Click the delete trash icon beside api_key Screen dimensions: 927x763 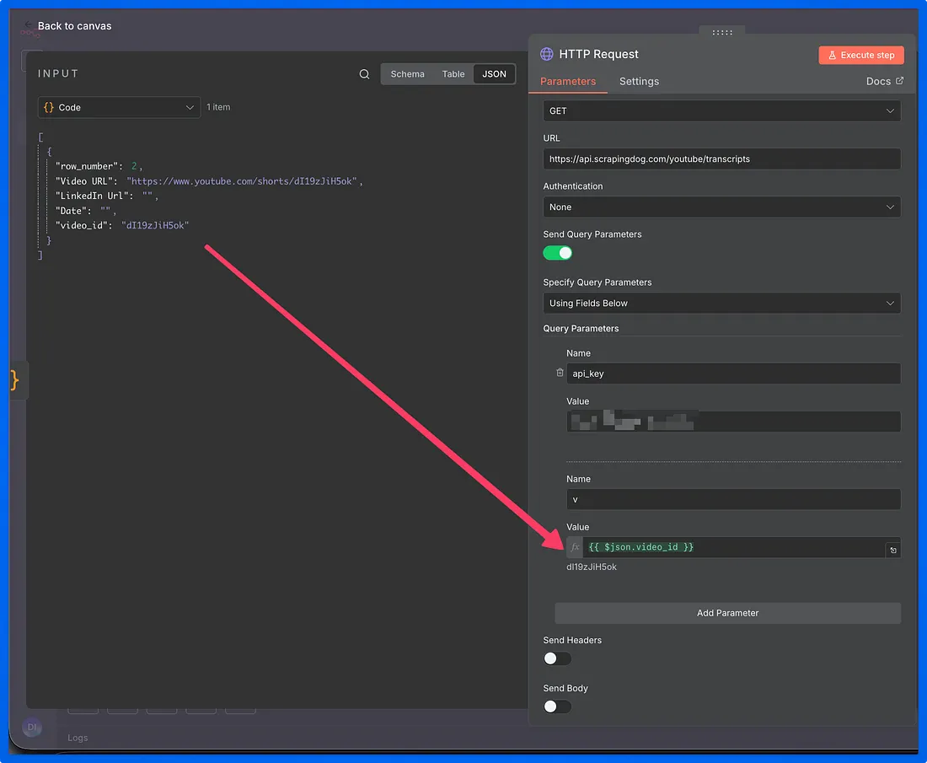point(560,373)
